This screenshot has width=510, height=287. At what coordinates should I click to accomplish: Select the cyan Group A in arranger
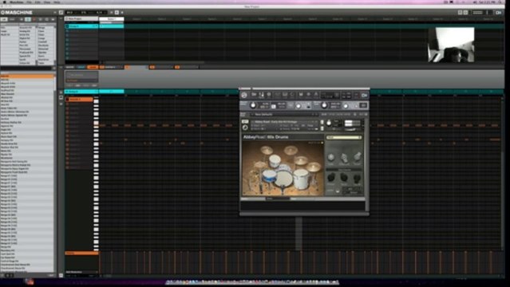coord(81,26)
